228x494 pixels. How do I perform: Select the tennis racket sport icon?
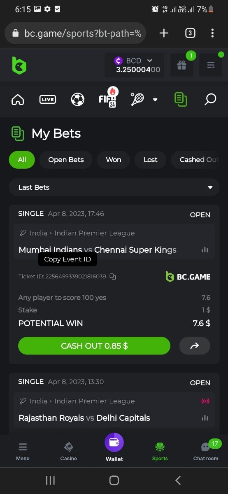[x=137, y=99]
